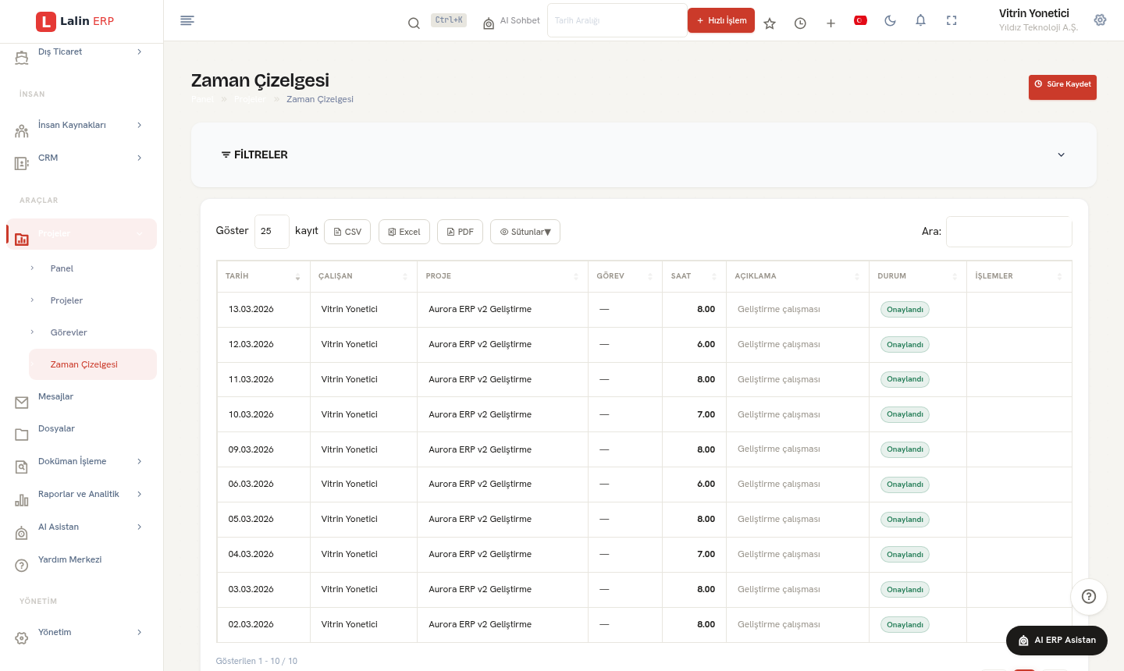Collapse the Projeler sidebar menu
This screenshot has height=671, width=1124.
tap(81, 234)
